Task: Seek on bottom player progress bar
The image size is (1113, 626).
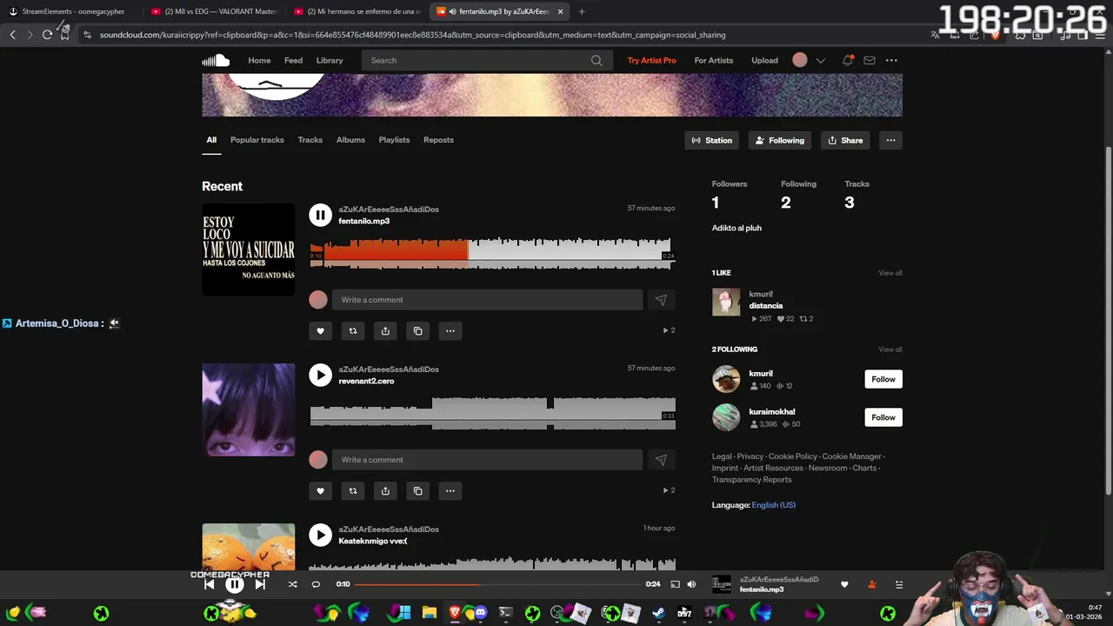Action: point(497,584)
